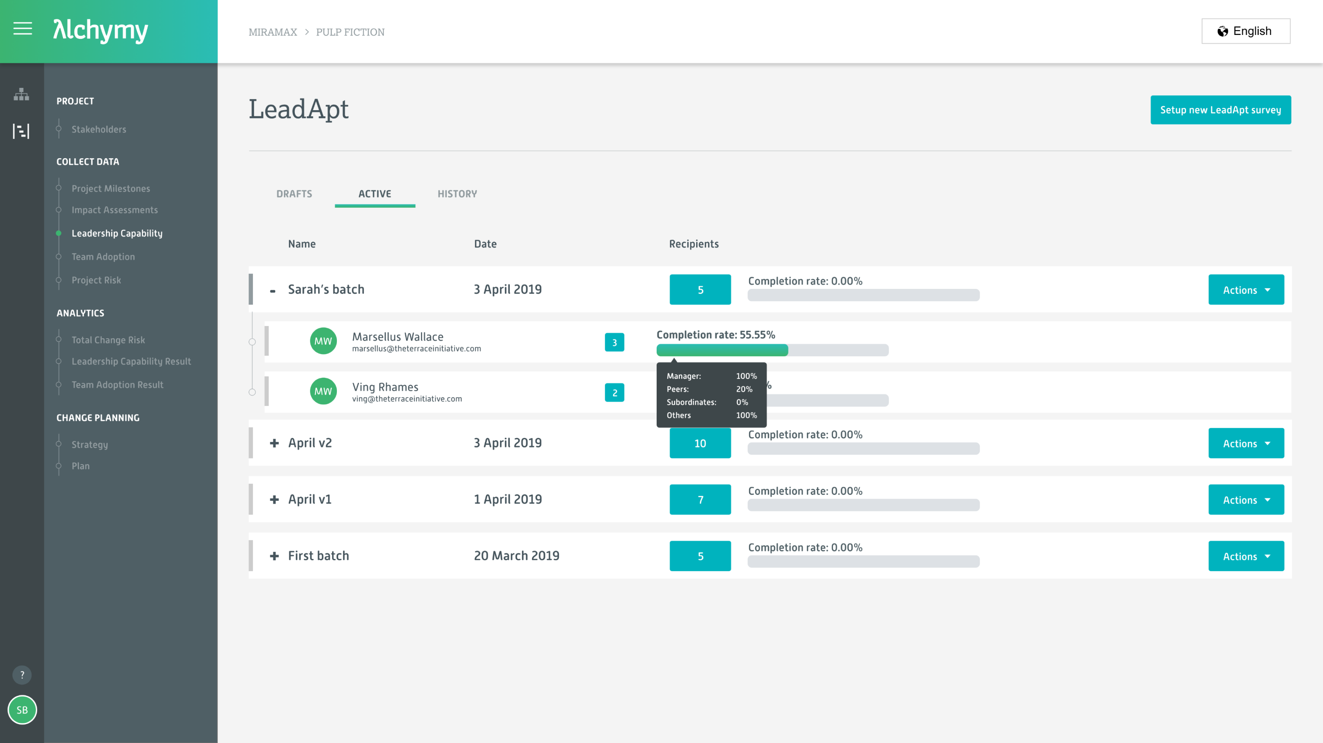The image size is (1323, 743).
Task: Open the help icon at bottom left
Action: 21,675
